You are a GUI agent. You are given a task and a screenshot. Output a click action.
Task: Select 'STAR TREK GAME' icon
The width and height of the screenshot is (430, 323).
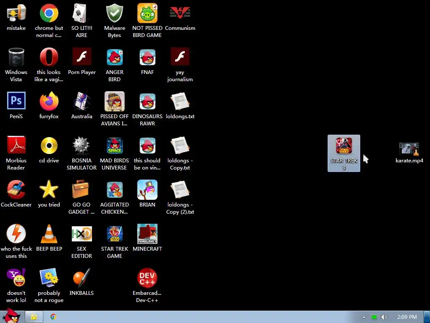point(114,234)
